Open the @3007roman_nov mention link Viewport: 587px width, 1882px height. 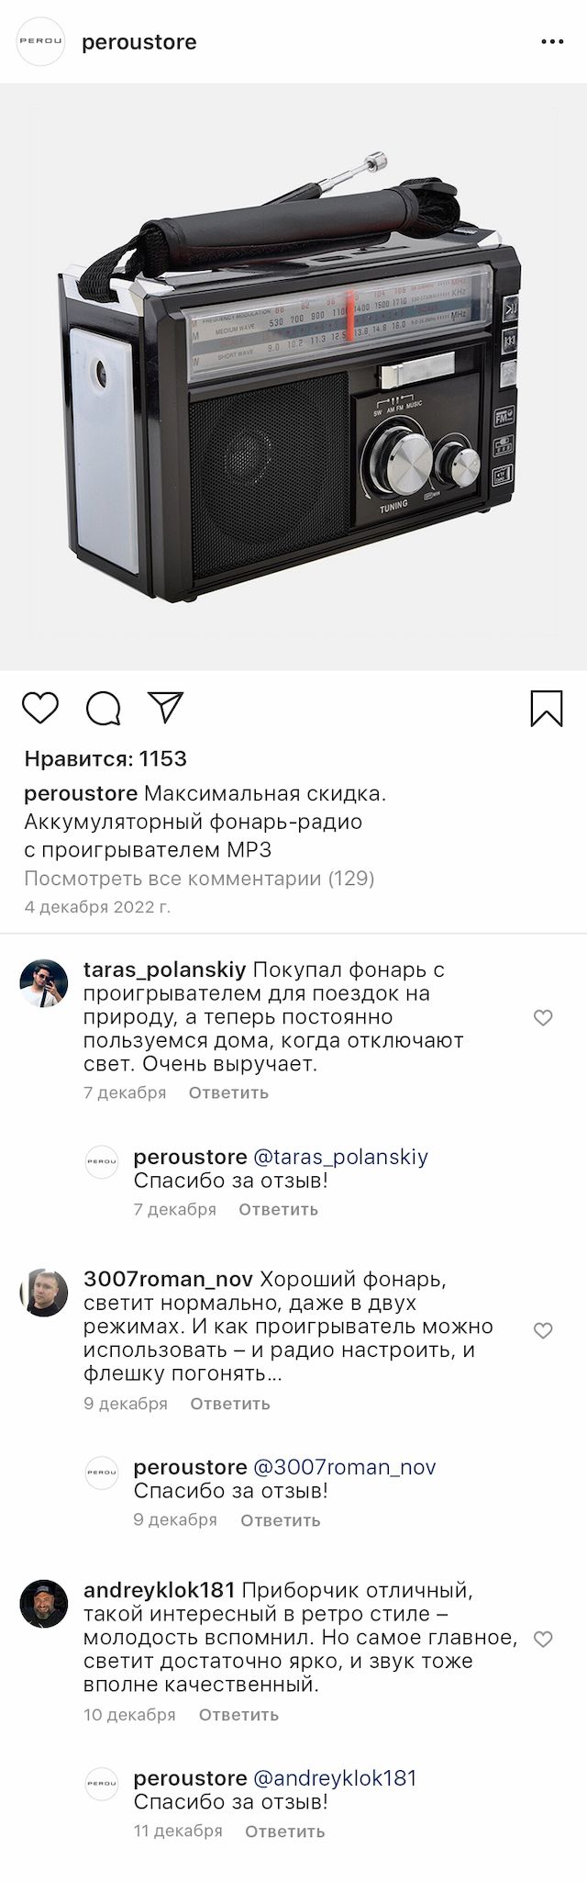pyautogui.click(x=344, y=1467)
